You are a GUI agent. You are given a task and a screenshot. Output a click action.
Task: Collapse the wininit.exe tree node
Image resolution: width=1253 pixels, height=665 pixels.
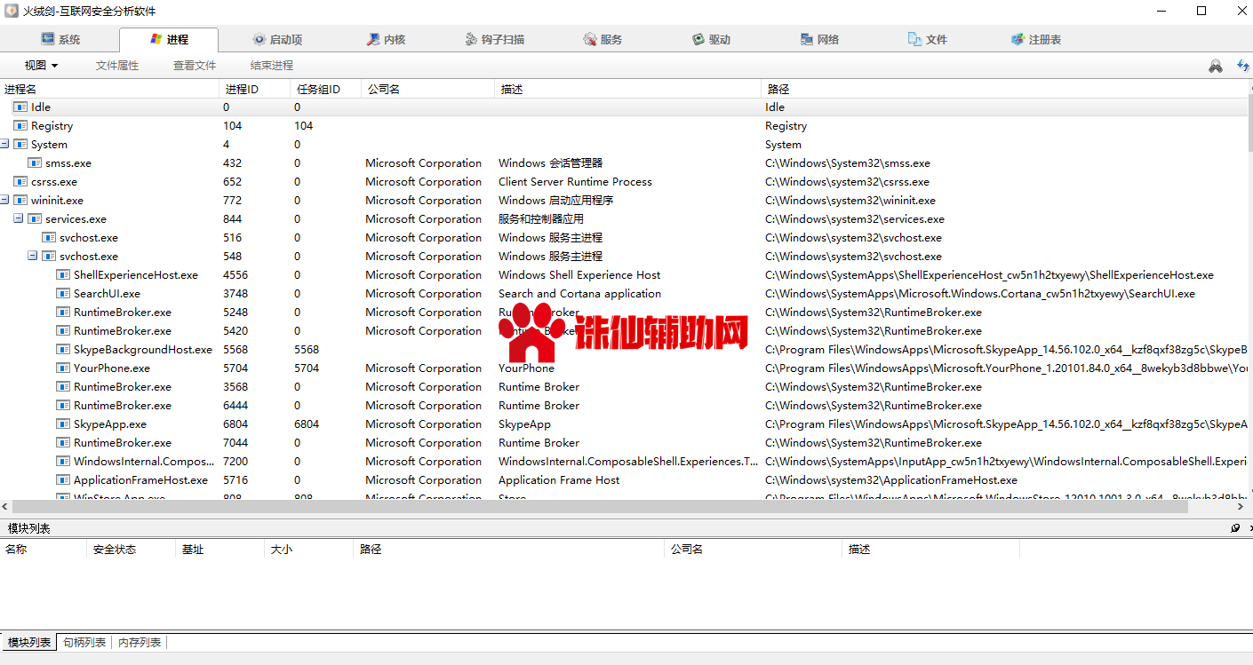point(4,200)
